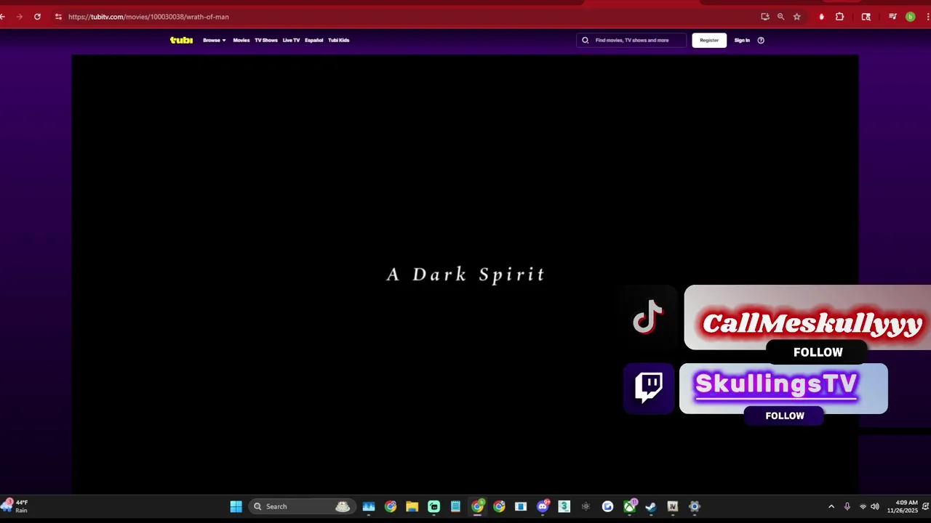931x523 pixels.
Task: Click the Tubi logo in the header
Action: coord(181,40)
